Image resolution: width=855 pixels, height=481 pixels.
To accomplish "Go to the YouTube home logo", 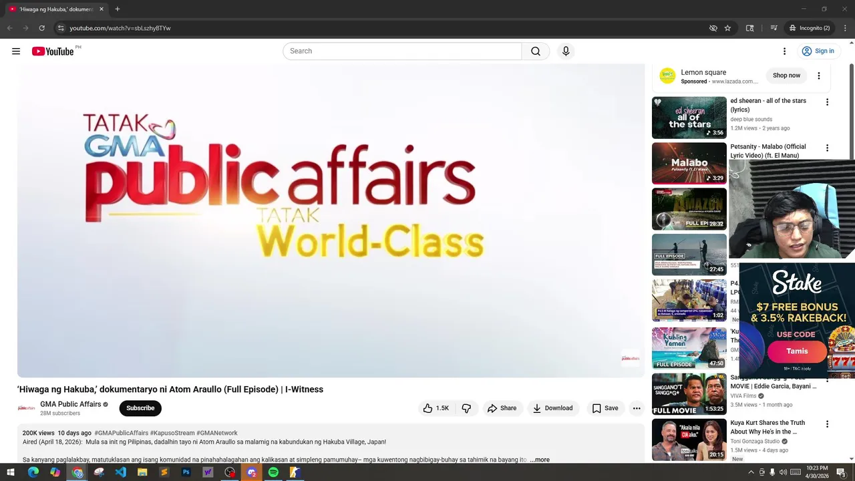I will 53,51.
